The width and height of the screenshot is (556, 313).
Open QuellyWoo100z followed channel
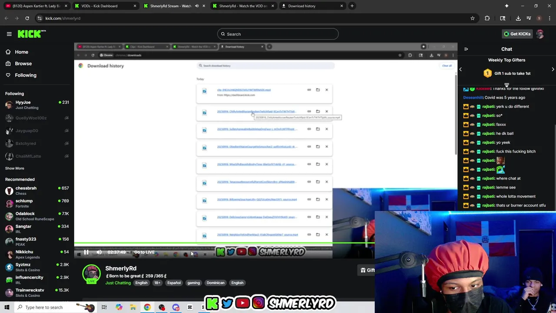click(37, 118)
